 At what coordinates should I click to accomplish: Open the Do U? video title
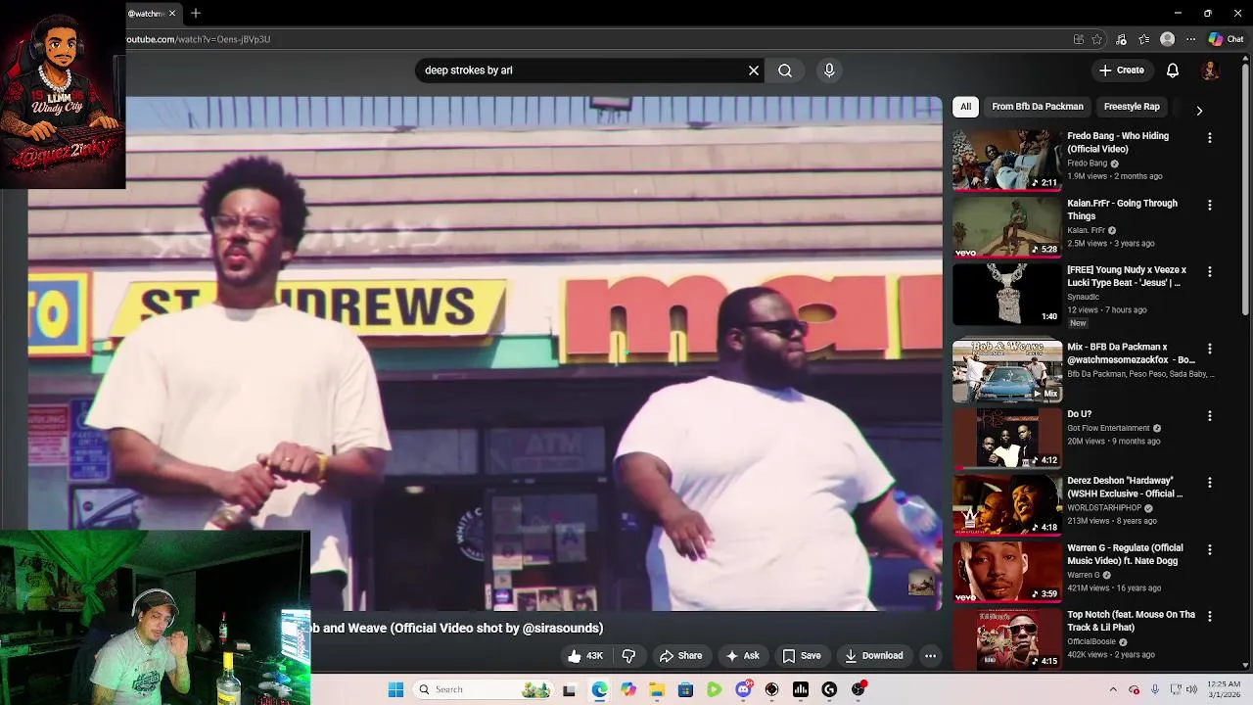pyautogui.click(x=1079, y=414)
